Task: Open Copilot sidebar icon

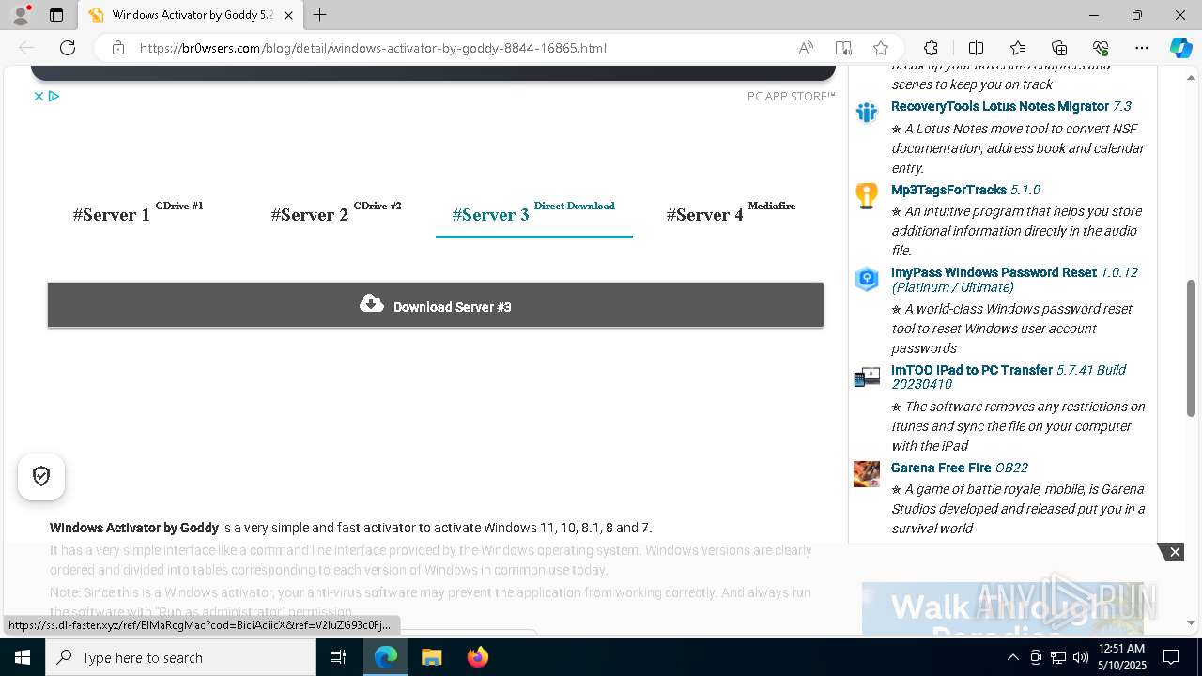Action: coord(1180,48)
